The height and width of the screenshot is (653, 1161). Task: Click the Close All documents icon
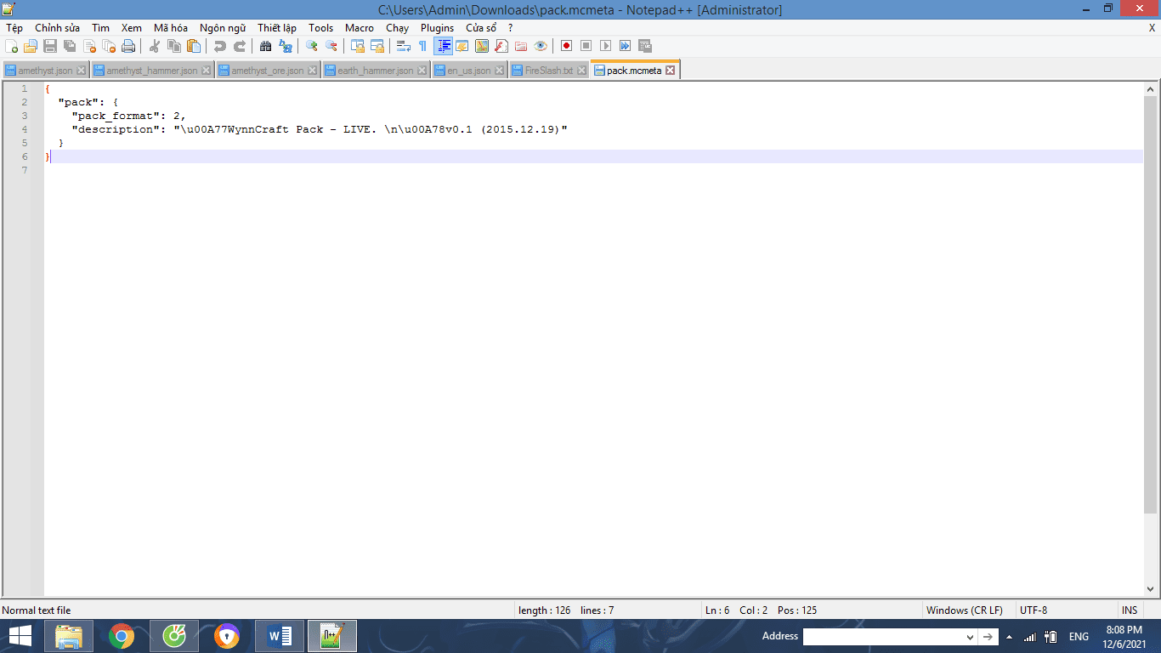109,46
